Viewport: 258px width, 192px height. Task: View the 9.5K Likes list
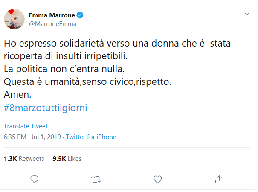point(67,158)
